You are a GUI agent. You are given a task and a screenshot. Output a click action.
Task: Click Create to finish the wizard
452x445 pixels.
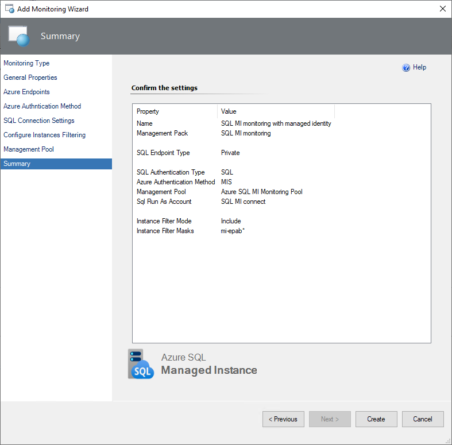coord(376,419)
